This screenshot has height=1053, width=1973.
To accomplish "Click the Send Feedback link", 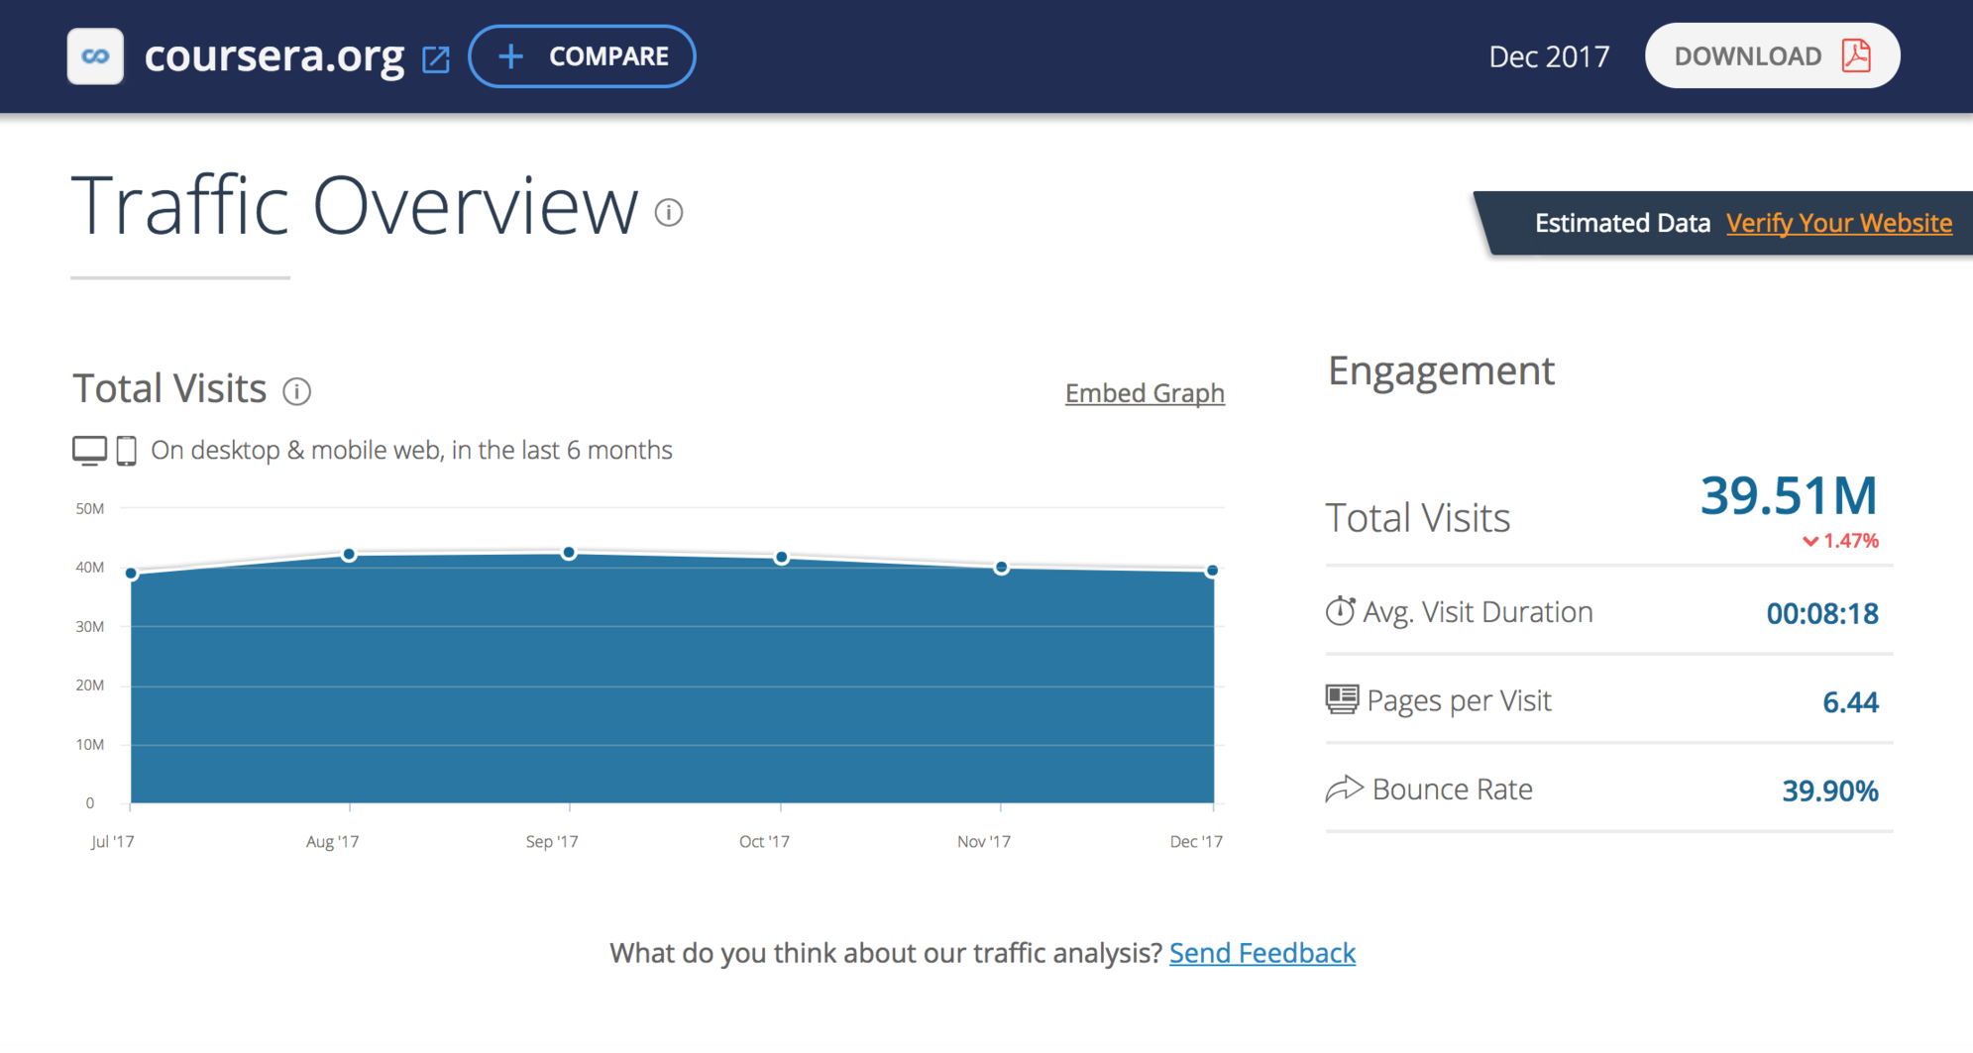I will click(x=1262, y=953).
